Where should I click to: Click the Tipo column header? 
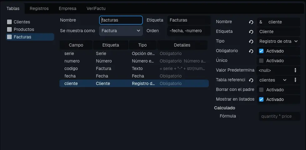pyautogui.click(x=143, y=45)
